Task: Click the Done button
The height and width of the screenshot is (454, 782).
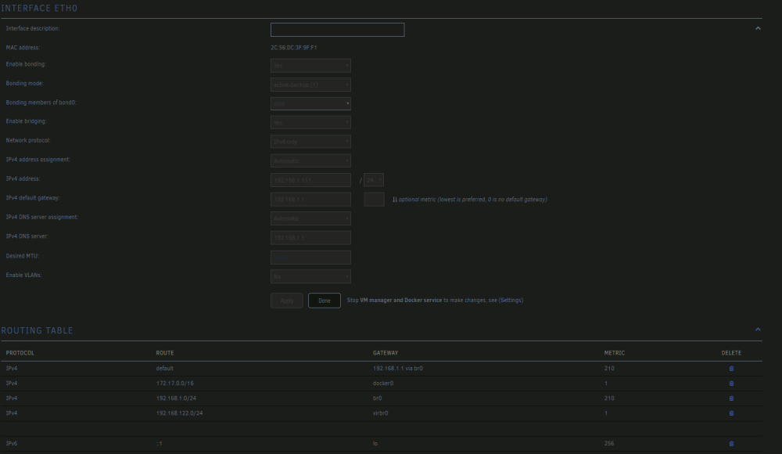Action: point(325,300)
